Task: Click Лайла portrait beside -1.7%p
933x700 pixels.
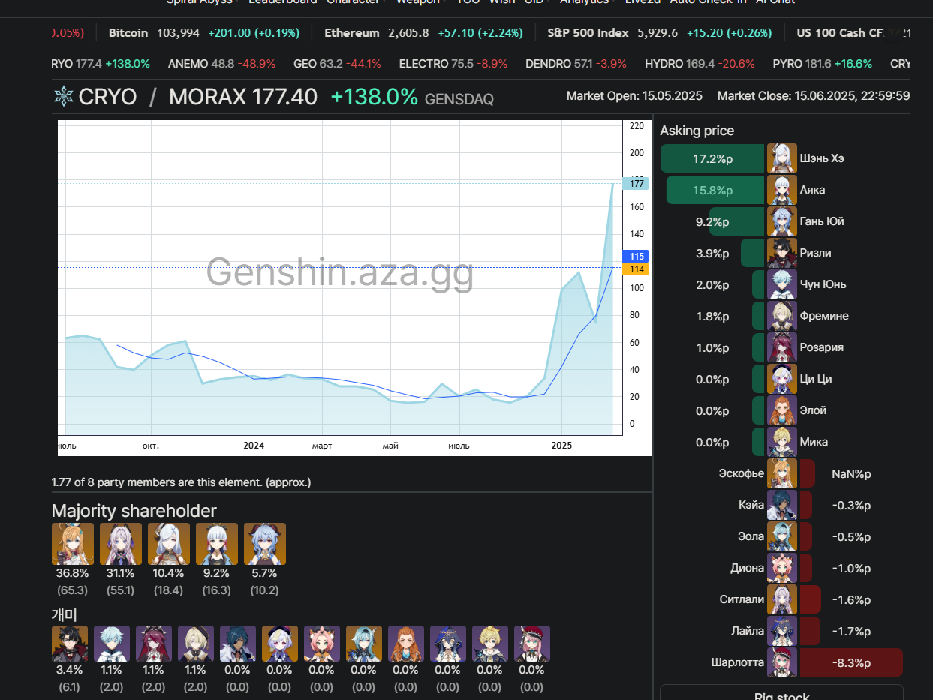Action: 782,631
